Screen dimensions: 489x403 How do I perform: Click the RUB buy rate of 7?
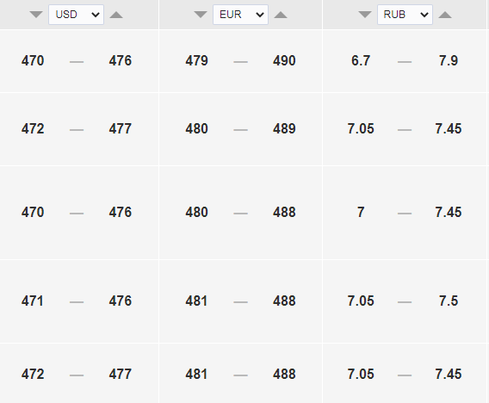pyautogui.click(x=361, y=212)
